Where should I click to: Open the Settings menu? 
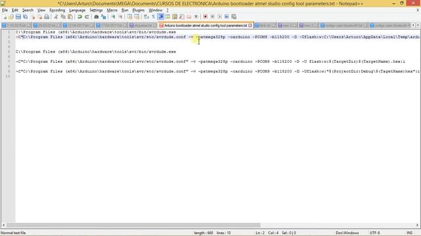[96, 10]
